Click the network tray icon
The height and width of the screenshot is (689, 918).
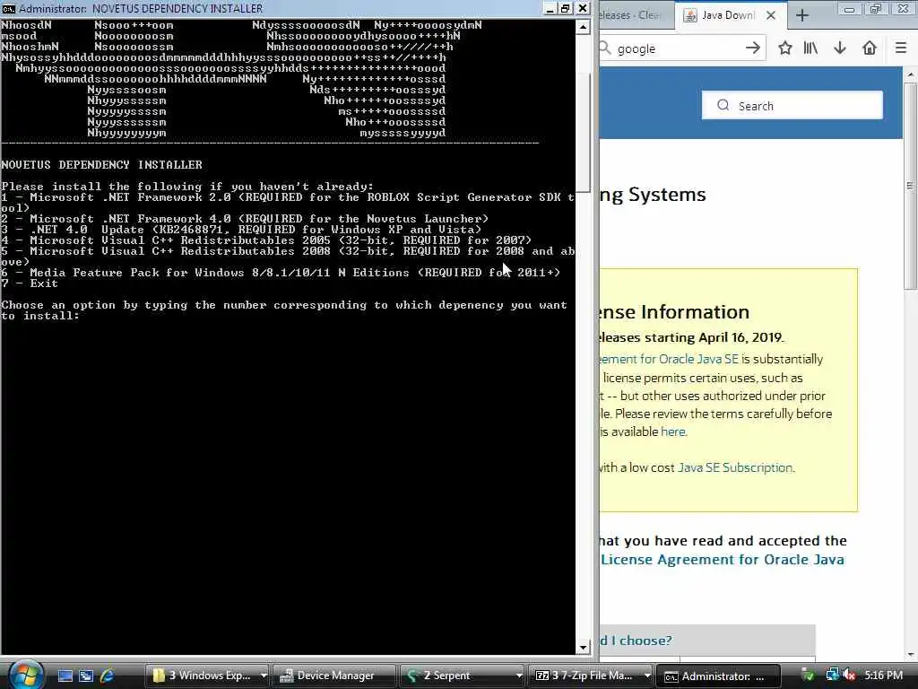(831, 676)
